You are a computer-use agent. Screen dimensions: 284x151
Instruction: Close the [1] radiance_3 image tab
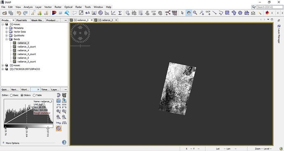[92, 20]
